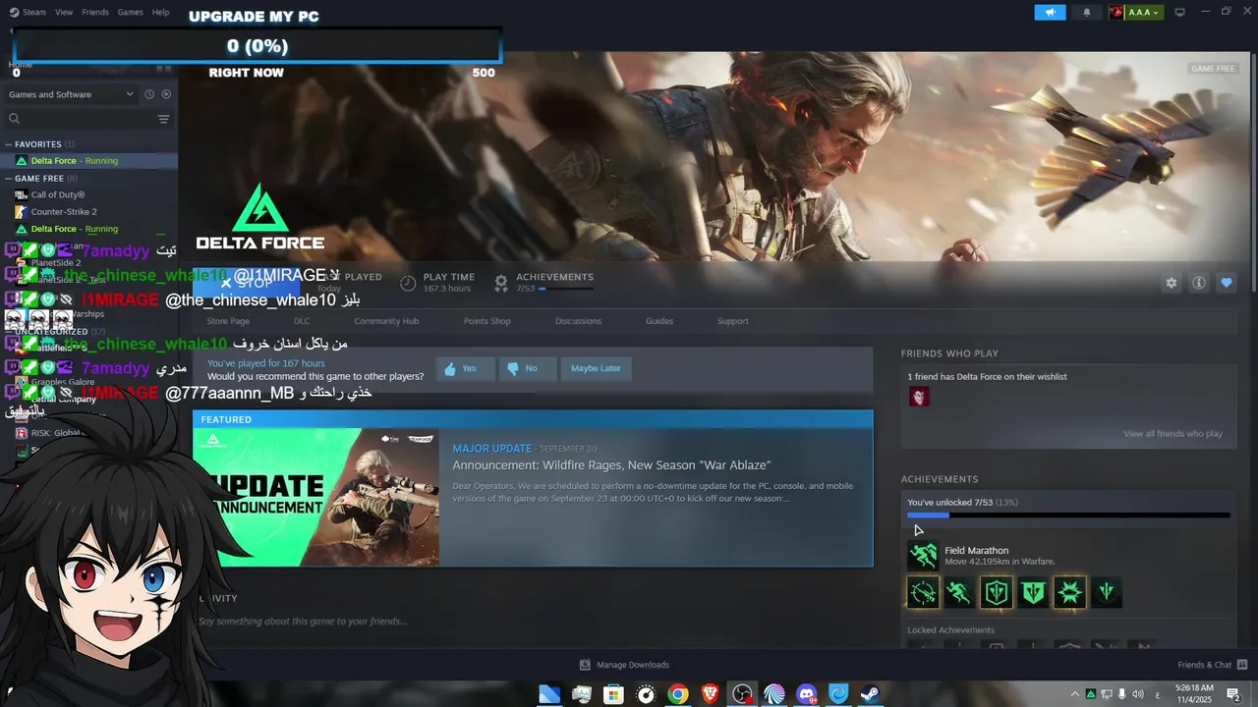Open OBS Studio from the taskbar
This screenshot has height=707, width=1258.
[742, 694]
